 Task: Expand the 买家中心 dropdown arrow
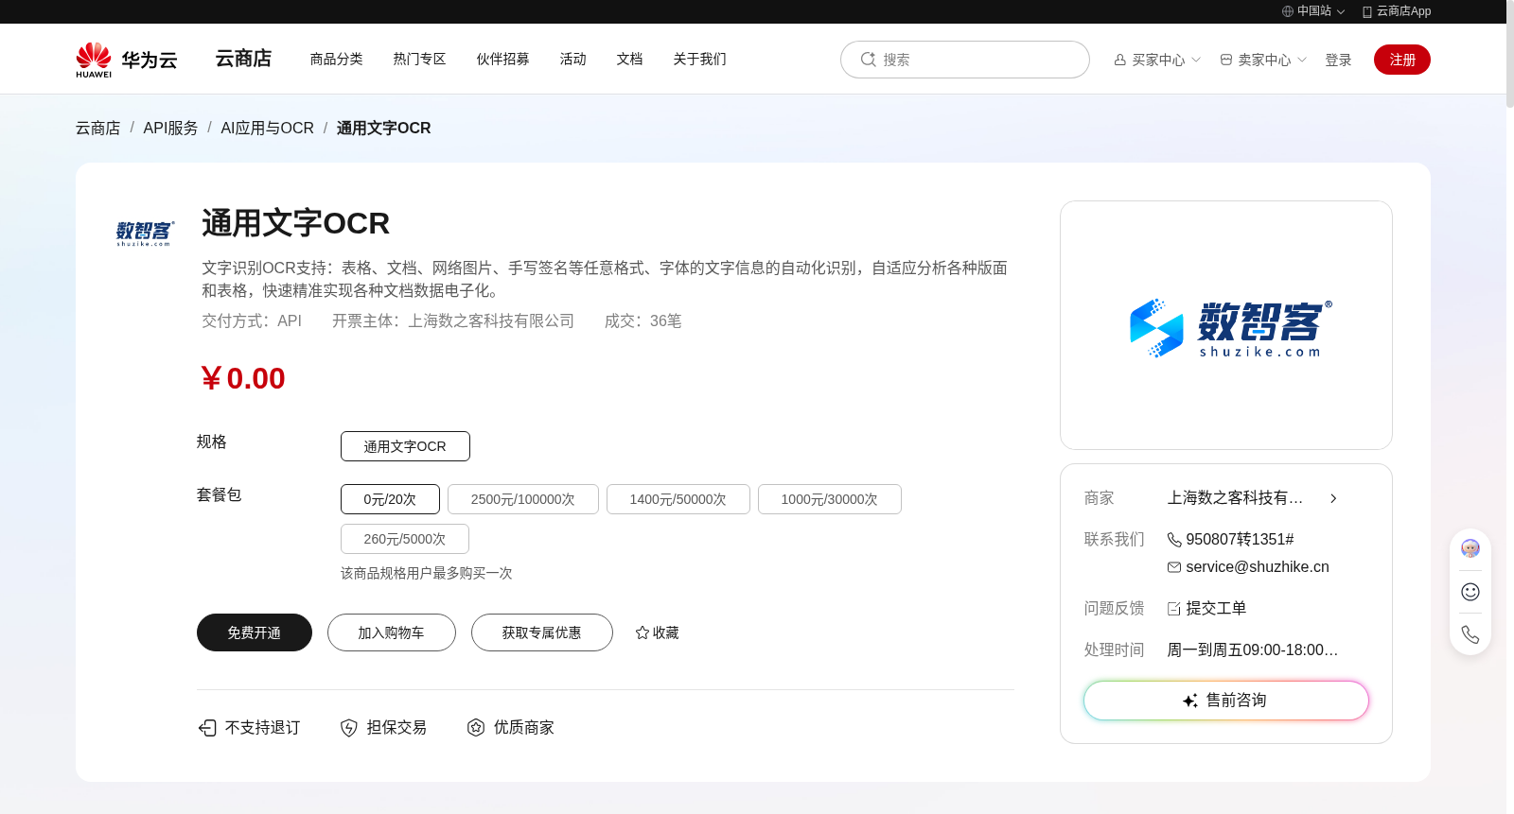[x=1196, y=60]
